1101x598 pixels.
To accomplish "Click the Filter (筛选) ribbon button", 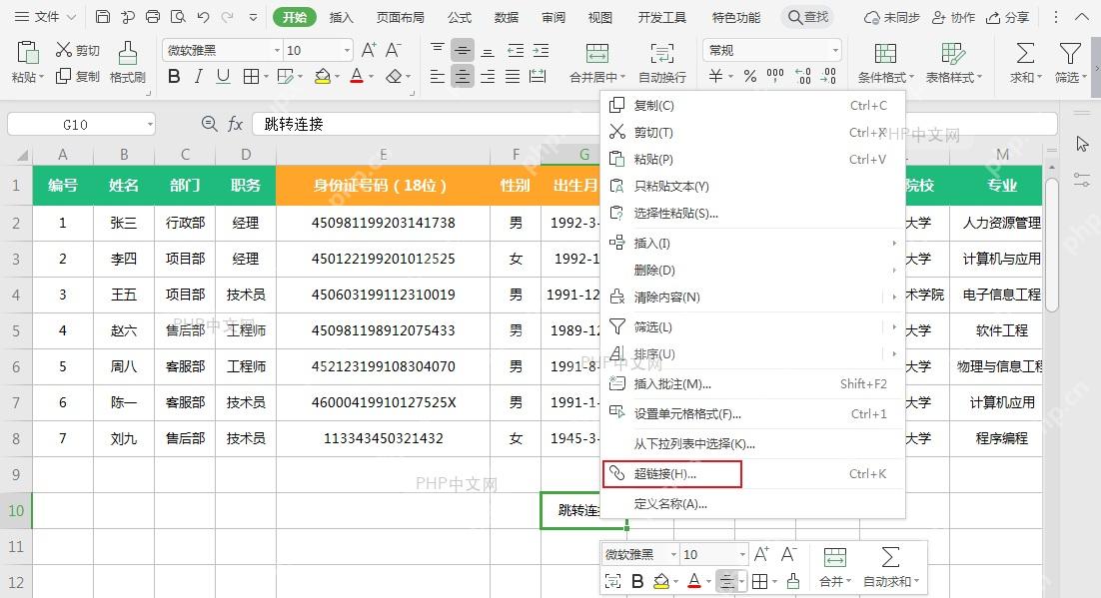I will [1070, 62].
